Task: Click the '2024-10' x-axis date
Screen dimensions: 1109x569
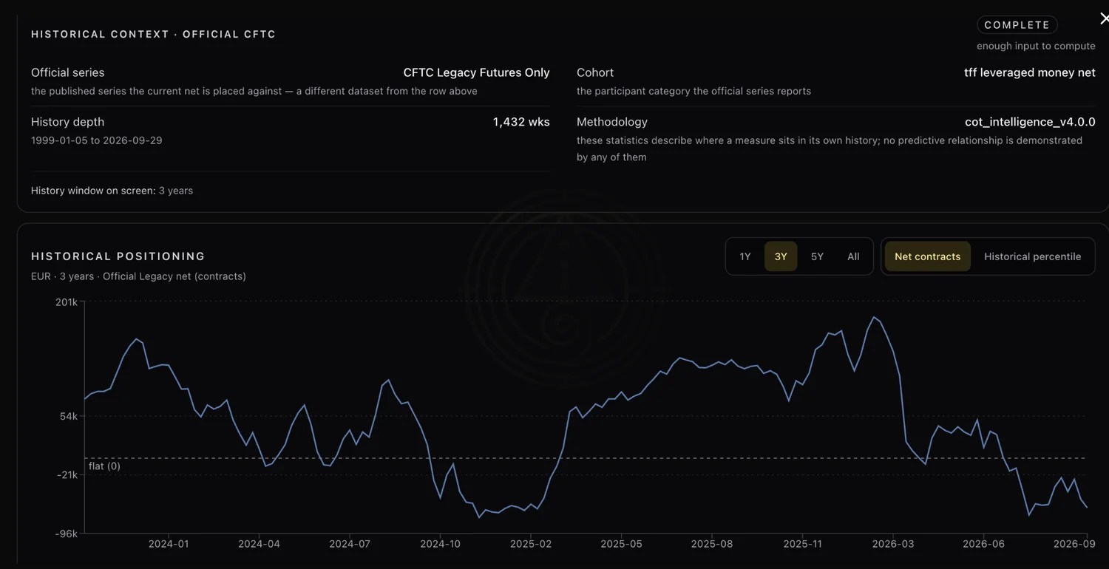Action: pos(441,545)
